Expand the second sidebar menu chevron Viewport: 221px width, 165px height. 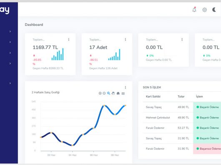10,42
